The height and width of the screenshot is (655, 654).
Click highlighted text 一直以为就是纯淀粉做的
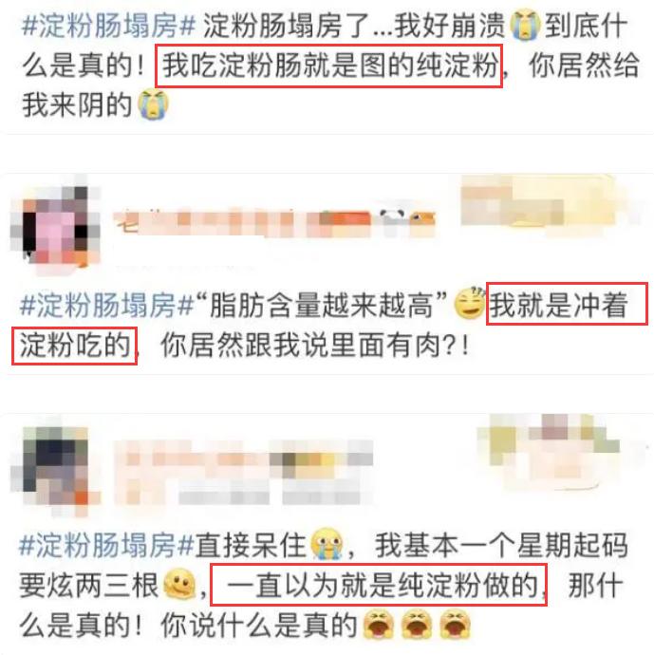click(379, 585)
